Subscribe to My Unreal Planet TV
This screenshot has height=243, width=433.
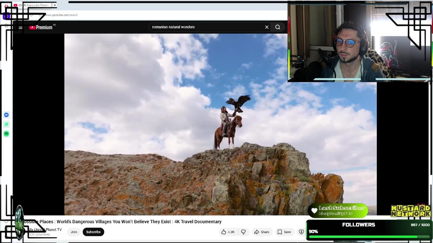point(93,232)
